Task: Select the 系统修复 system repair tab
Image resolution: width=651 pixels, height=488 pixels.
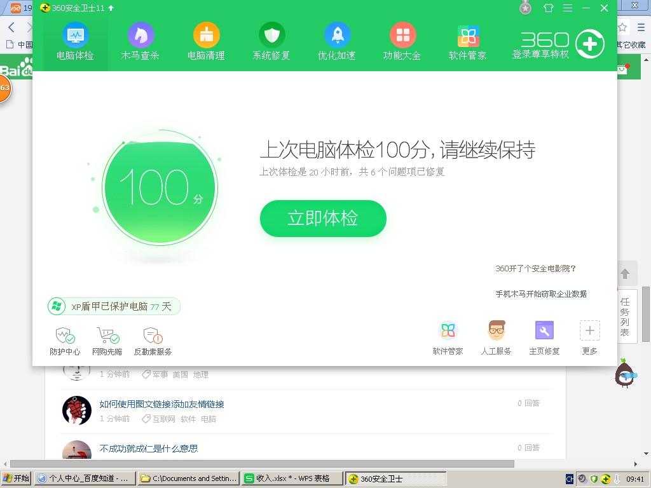Action: pos(271,41)
